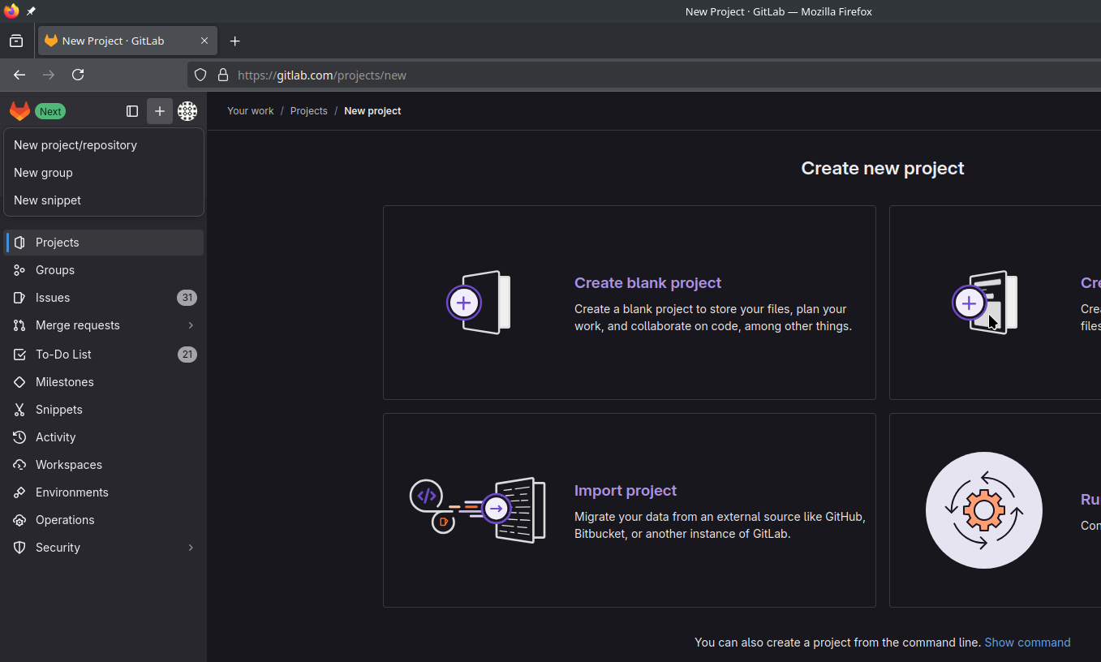Go to Workspaces in the sidebar
The image size is (1101, 662).
(69, 465)
